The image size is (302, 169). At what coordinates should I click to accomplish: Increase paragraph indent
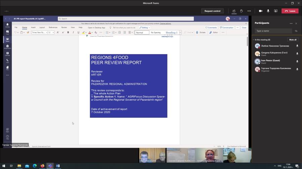coord(124,32)
